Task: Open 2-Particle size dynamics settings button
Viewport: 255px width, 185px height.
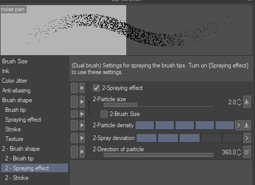Action: 247,102
